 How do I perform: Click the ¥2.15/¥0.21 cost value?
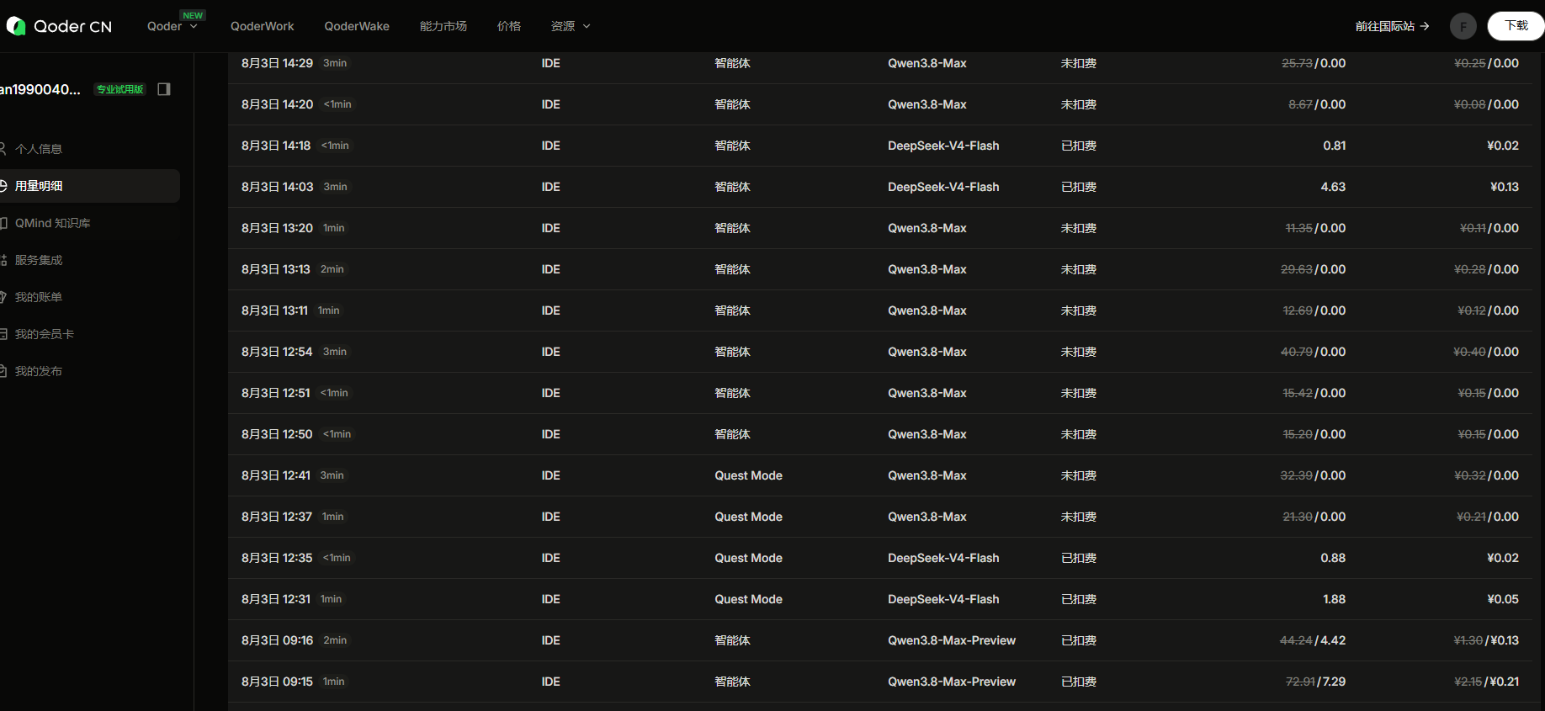[1487, 682]
